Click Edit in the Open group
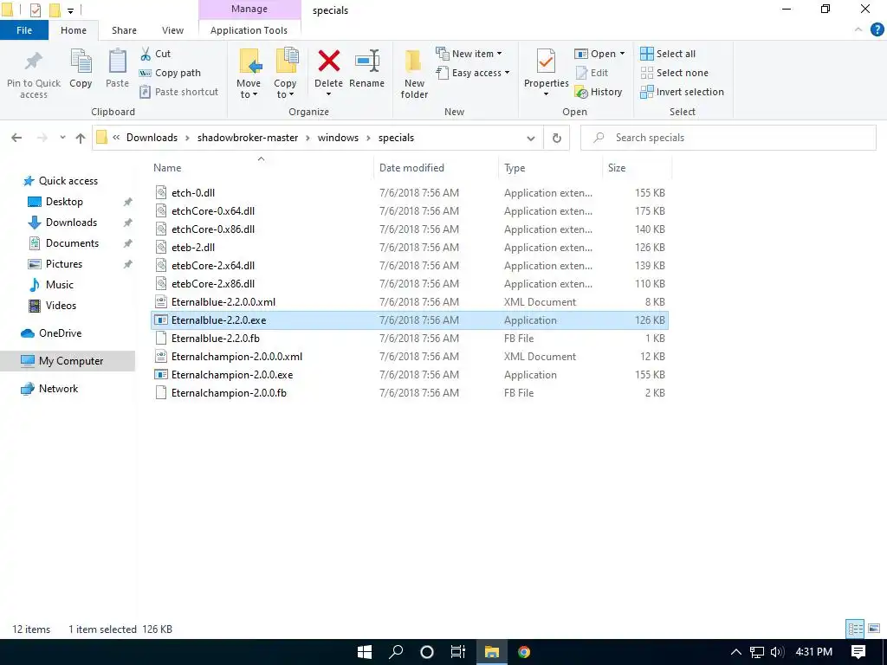This screenshot has height=665, width=887. (592, 73)
